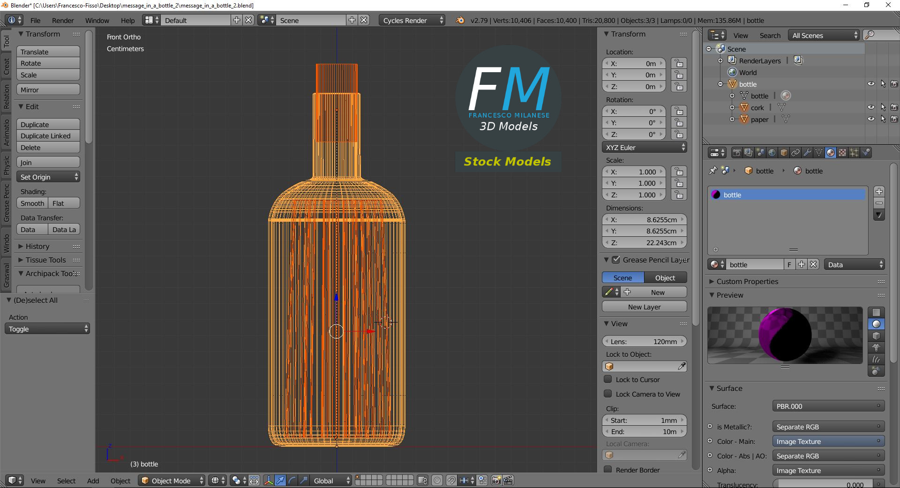This screenshot has width=900, height=488.
Task: Click the Lens focal length slider field
Action: 645,341
